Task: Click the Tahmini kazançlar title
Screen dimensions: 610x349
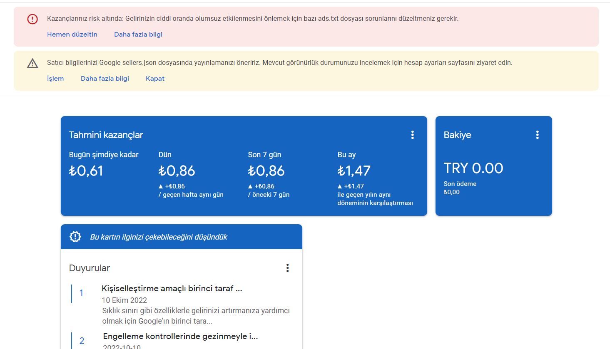Action: [106, 135]
